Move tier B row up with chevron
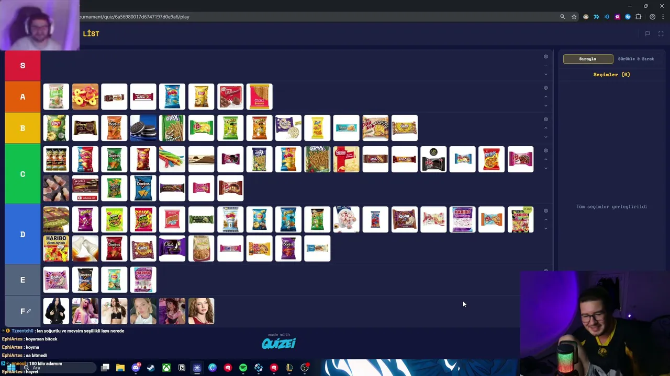670x376 pixels. tap(546, 128)
